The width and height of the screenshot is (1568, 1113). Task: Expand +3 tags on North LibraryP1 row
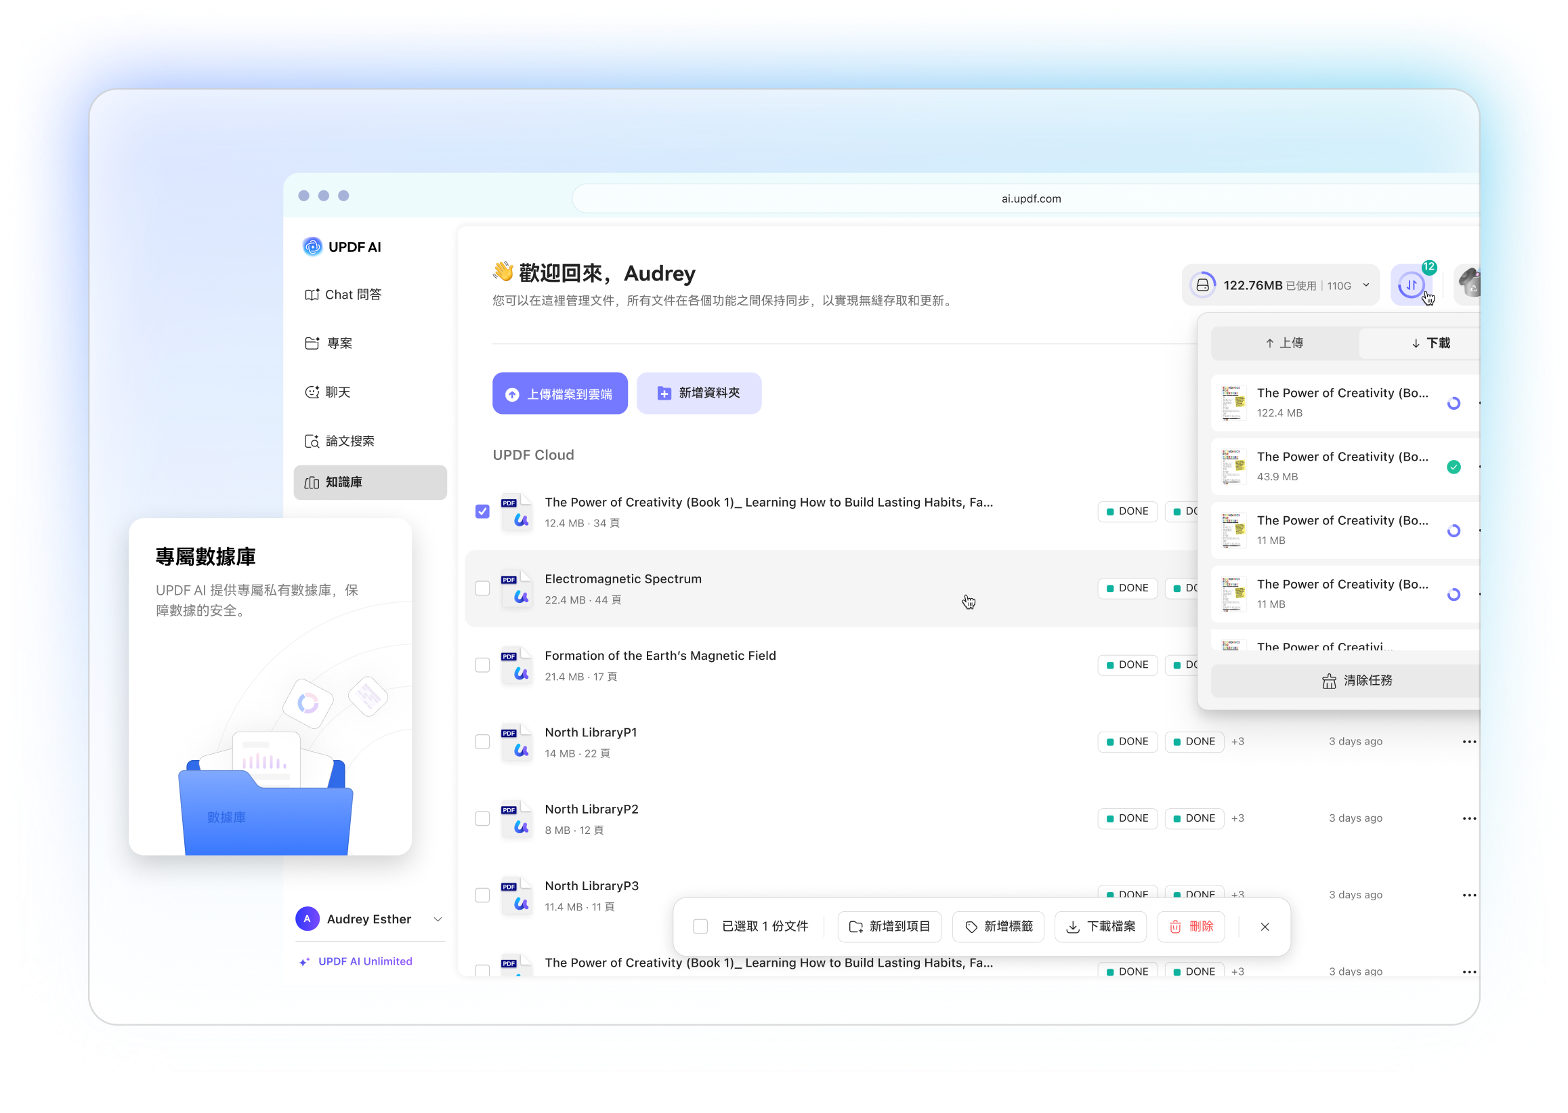(x=1237, y=742)
